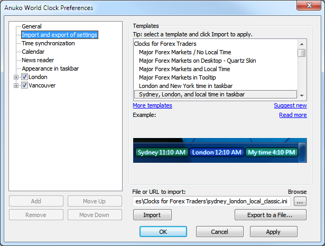This screenshot has width=325, height=246.
Task: Click the File or URL import field
Action: click(211, 201)
